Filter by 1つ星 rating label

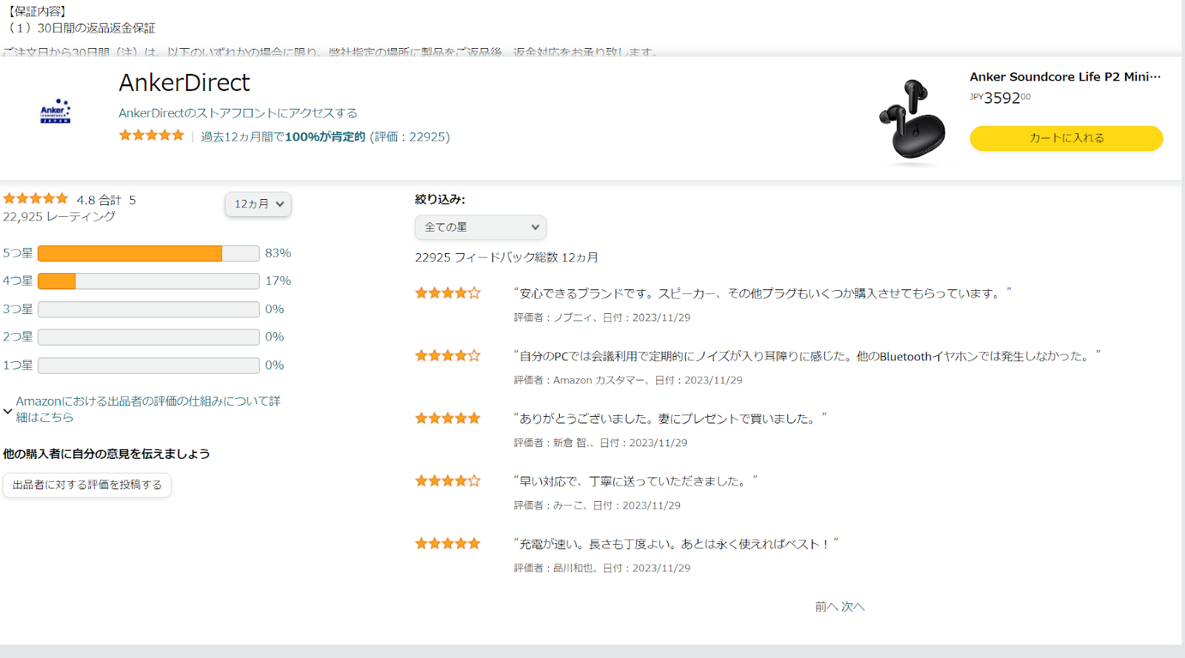click(18, 365)
